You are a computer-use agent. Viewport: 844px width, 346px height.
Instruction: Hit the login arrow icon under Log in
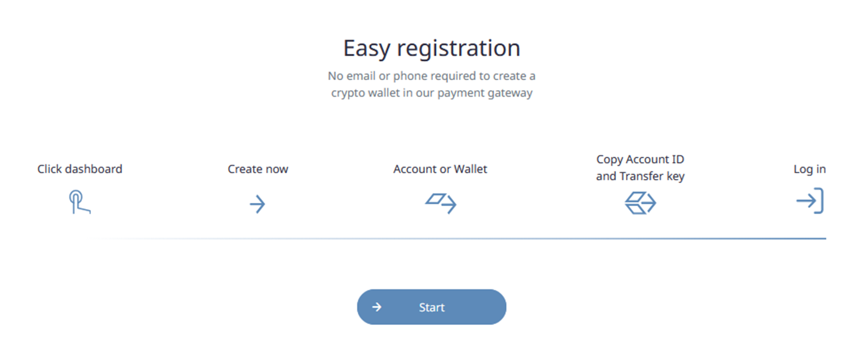tap(809, 202)
